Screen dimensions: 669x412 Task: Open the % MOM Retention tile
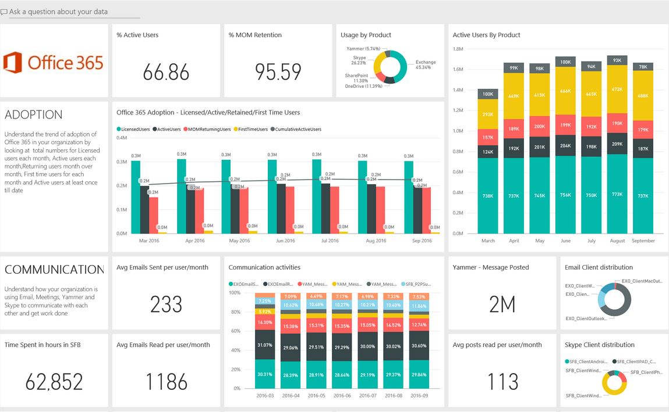click(278, 60)
